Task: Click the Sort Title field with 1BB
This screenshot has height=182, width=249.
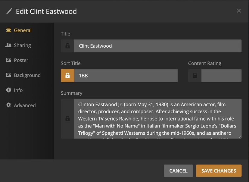Action: (x=126, y=76)
